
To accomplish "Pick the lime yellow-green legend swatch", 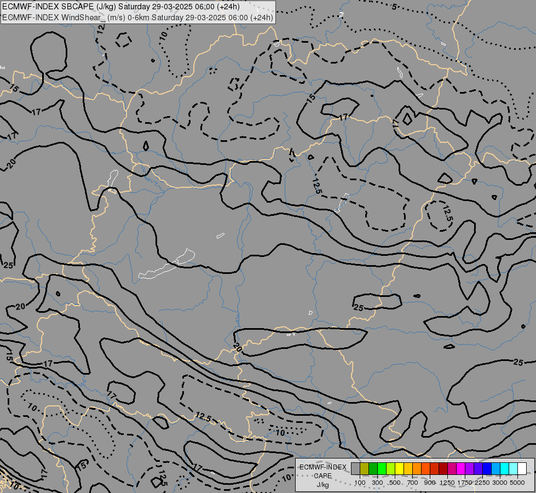I will (x=391, y=468).
